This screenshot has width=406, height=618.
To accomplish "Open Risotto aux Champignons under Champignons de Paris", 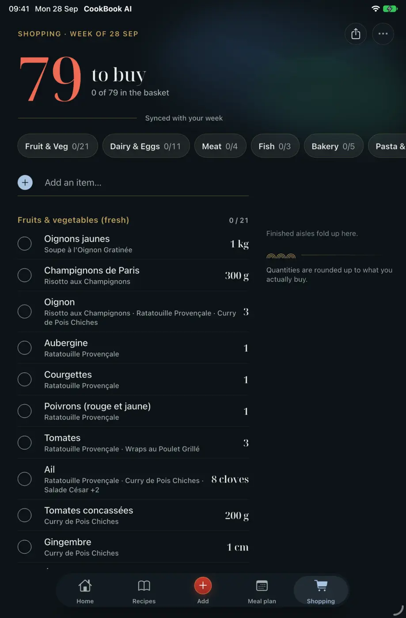I will tap(87, 282).
